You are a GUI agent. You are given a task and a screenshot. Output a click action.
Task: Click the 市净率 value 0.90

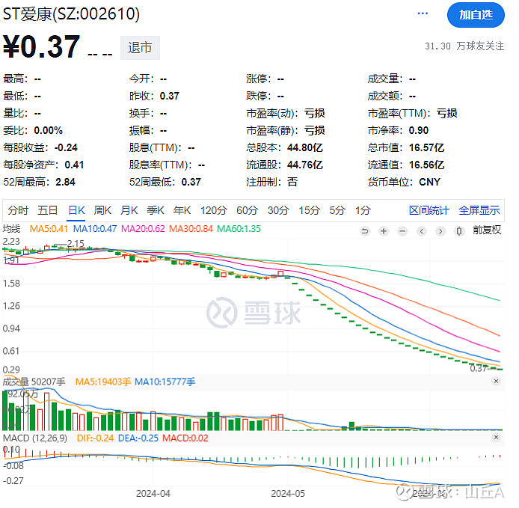coord(418,130)
